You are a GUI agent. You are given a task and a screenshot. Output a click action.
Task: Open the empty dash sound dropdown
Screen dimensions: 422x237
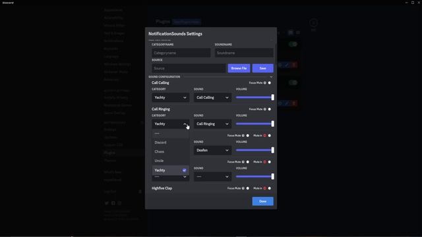pos(212,176)
